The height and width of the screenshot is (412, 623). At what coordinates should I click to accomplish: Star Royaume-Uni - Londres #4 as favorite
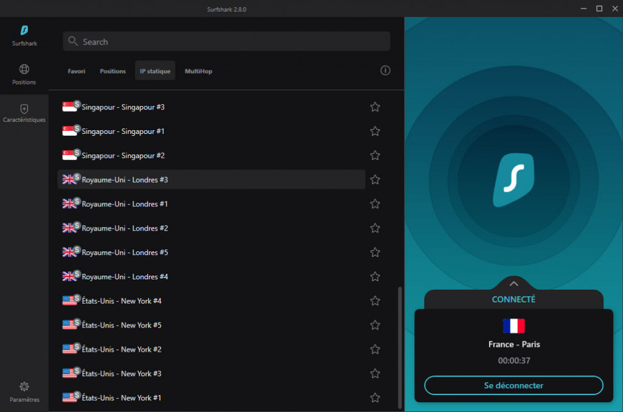(375, 276)
